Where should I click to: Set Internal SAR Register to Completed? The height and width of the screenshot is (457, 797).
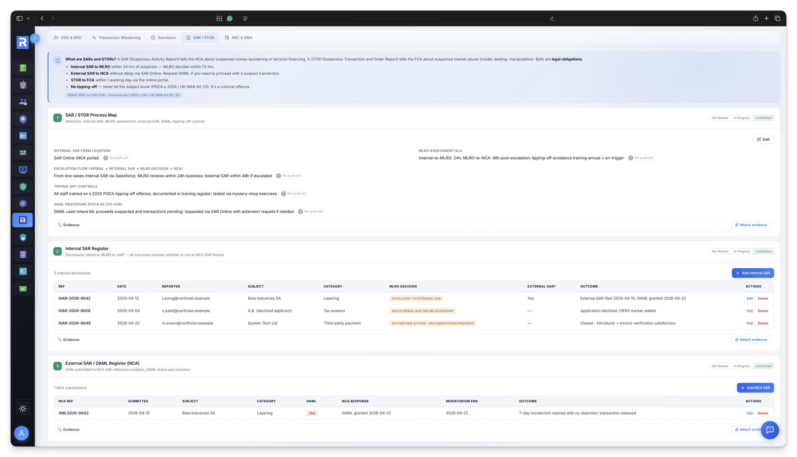pos(763,251)
